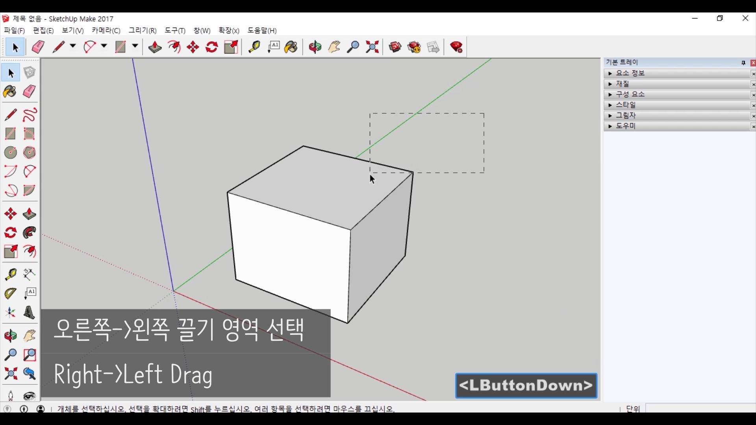
Task: Pick the Circle tool in left toolbar
Action: [x=10, y=153]
